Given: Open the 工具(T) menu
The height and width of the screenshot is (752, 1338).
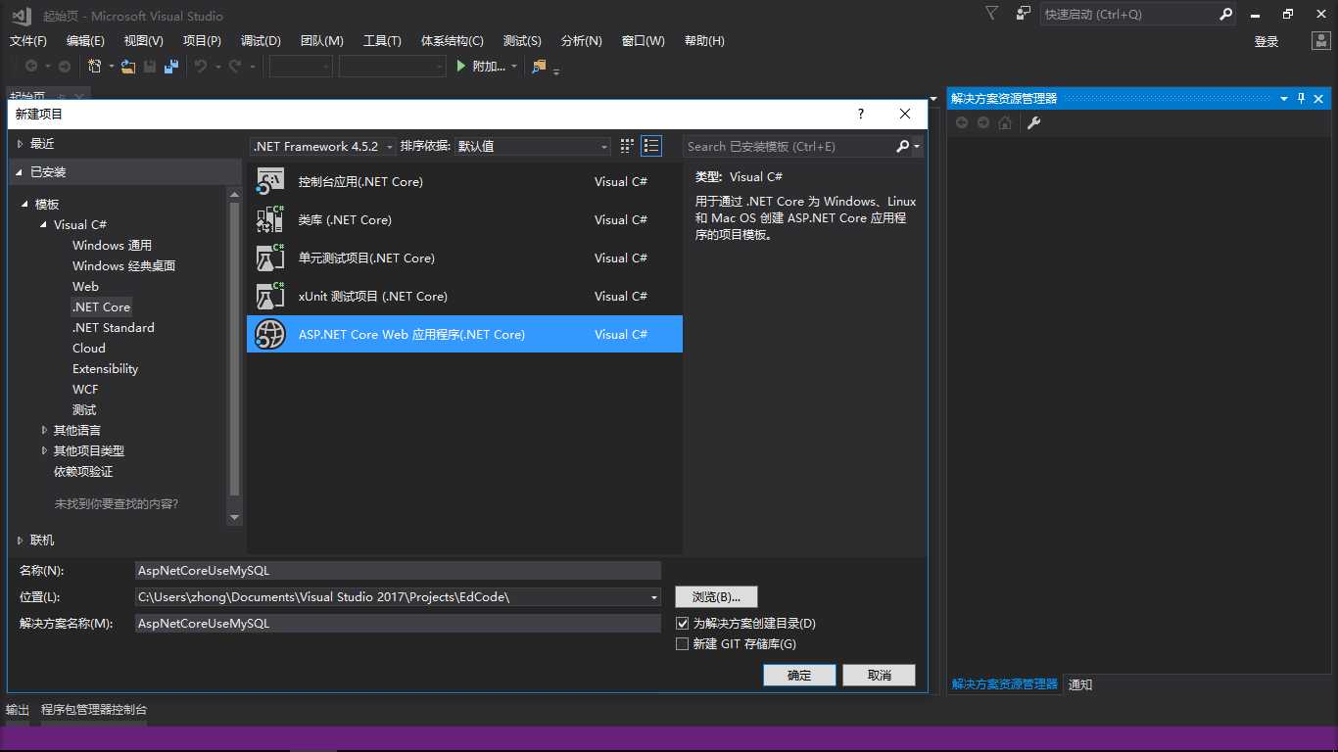Looking at the screenshot, I should (x=382, y=41).
